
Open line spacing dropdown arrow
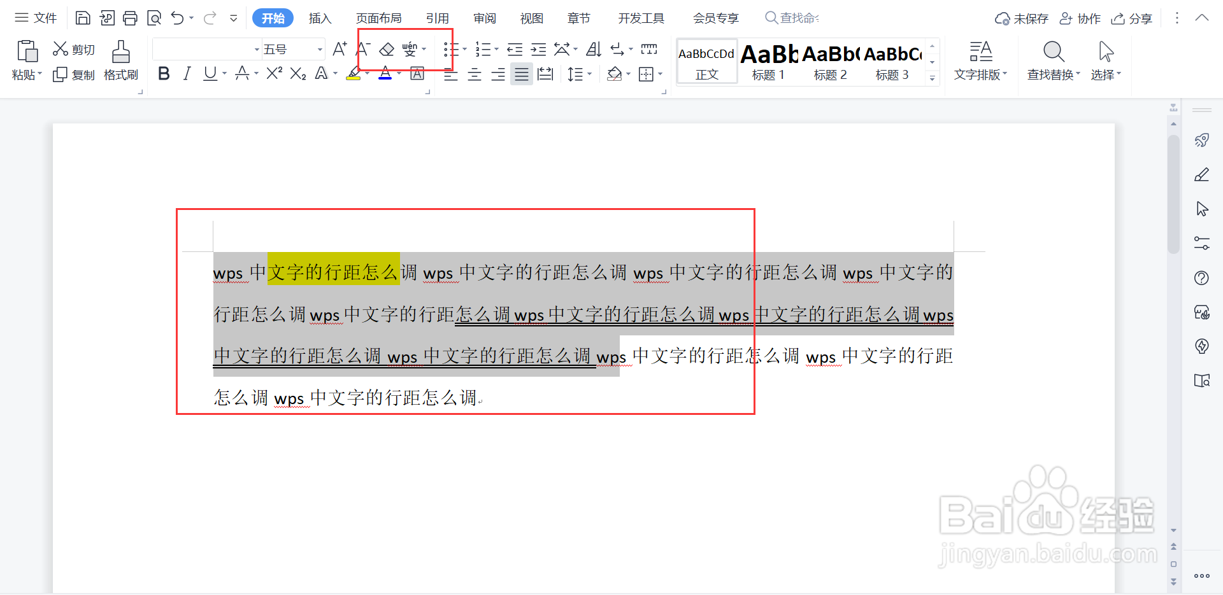pos(589,74)
